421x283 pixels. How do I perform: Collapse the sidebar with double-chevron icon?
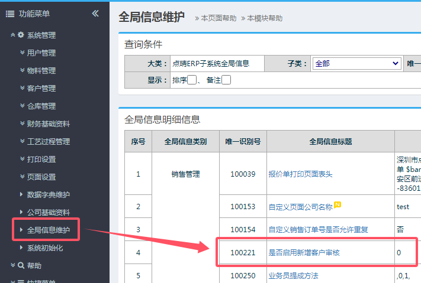pos(95,14)
